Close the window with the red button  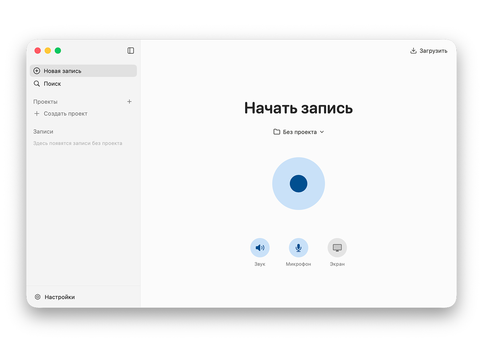(37, 51)
